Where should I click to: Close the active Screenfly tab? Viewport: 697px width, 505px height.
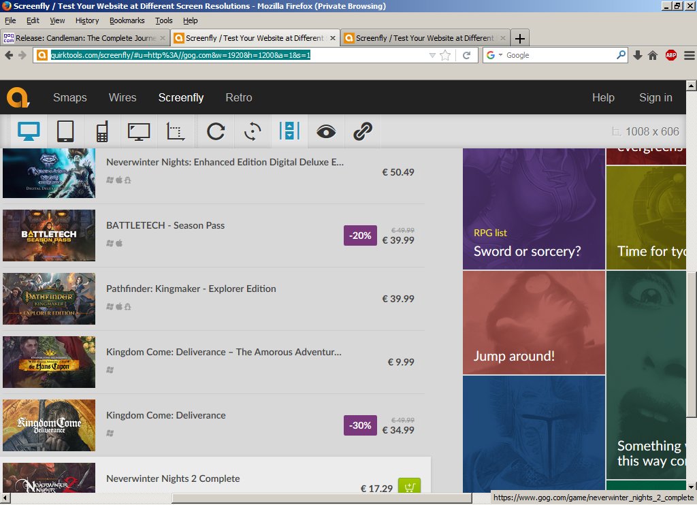[x=332, y=38]
